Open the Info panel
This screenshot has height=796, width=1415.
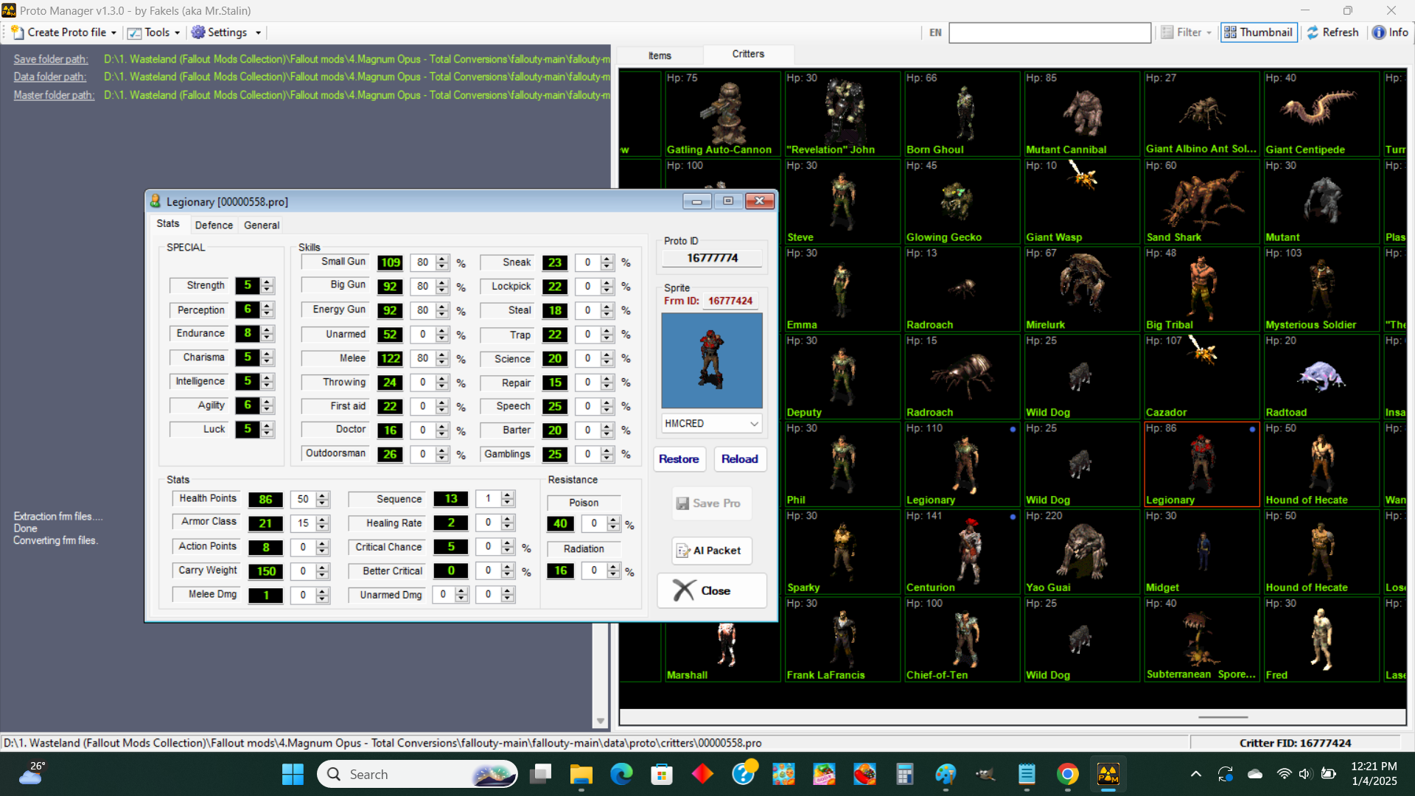click(x=1390, y=32)
